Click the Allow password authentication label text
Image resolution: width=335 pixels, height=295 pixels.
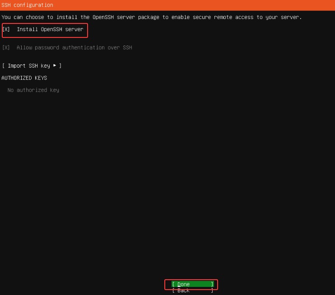74,48
